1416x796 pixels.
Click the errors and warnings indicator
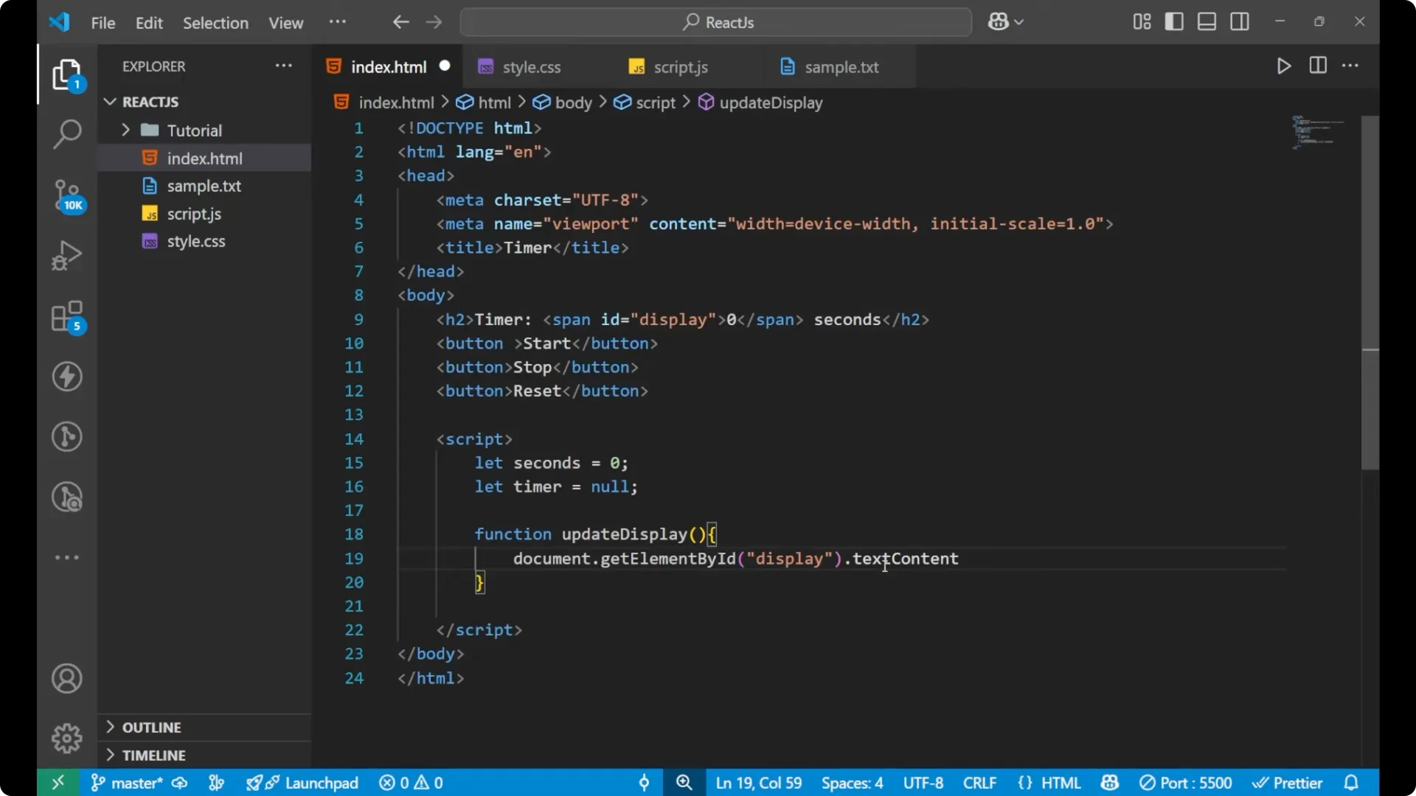[411, 783]
